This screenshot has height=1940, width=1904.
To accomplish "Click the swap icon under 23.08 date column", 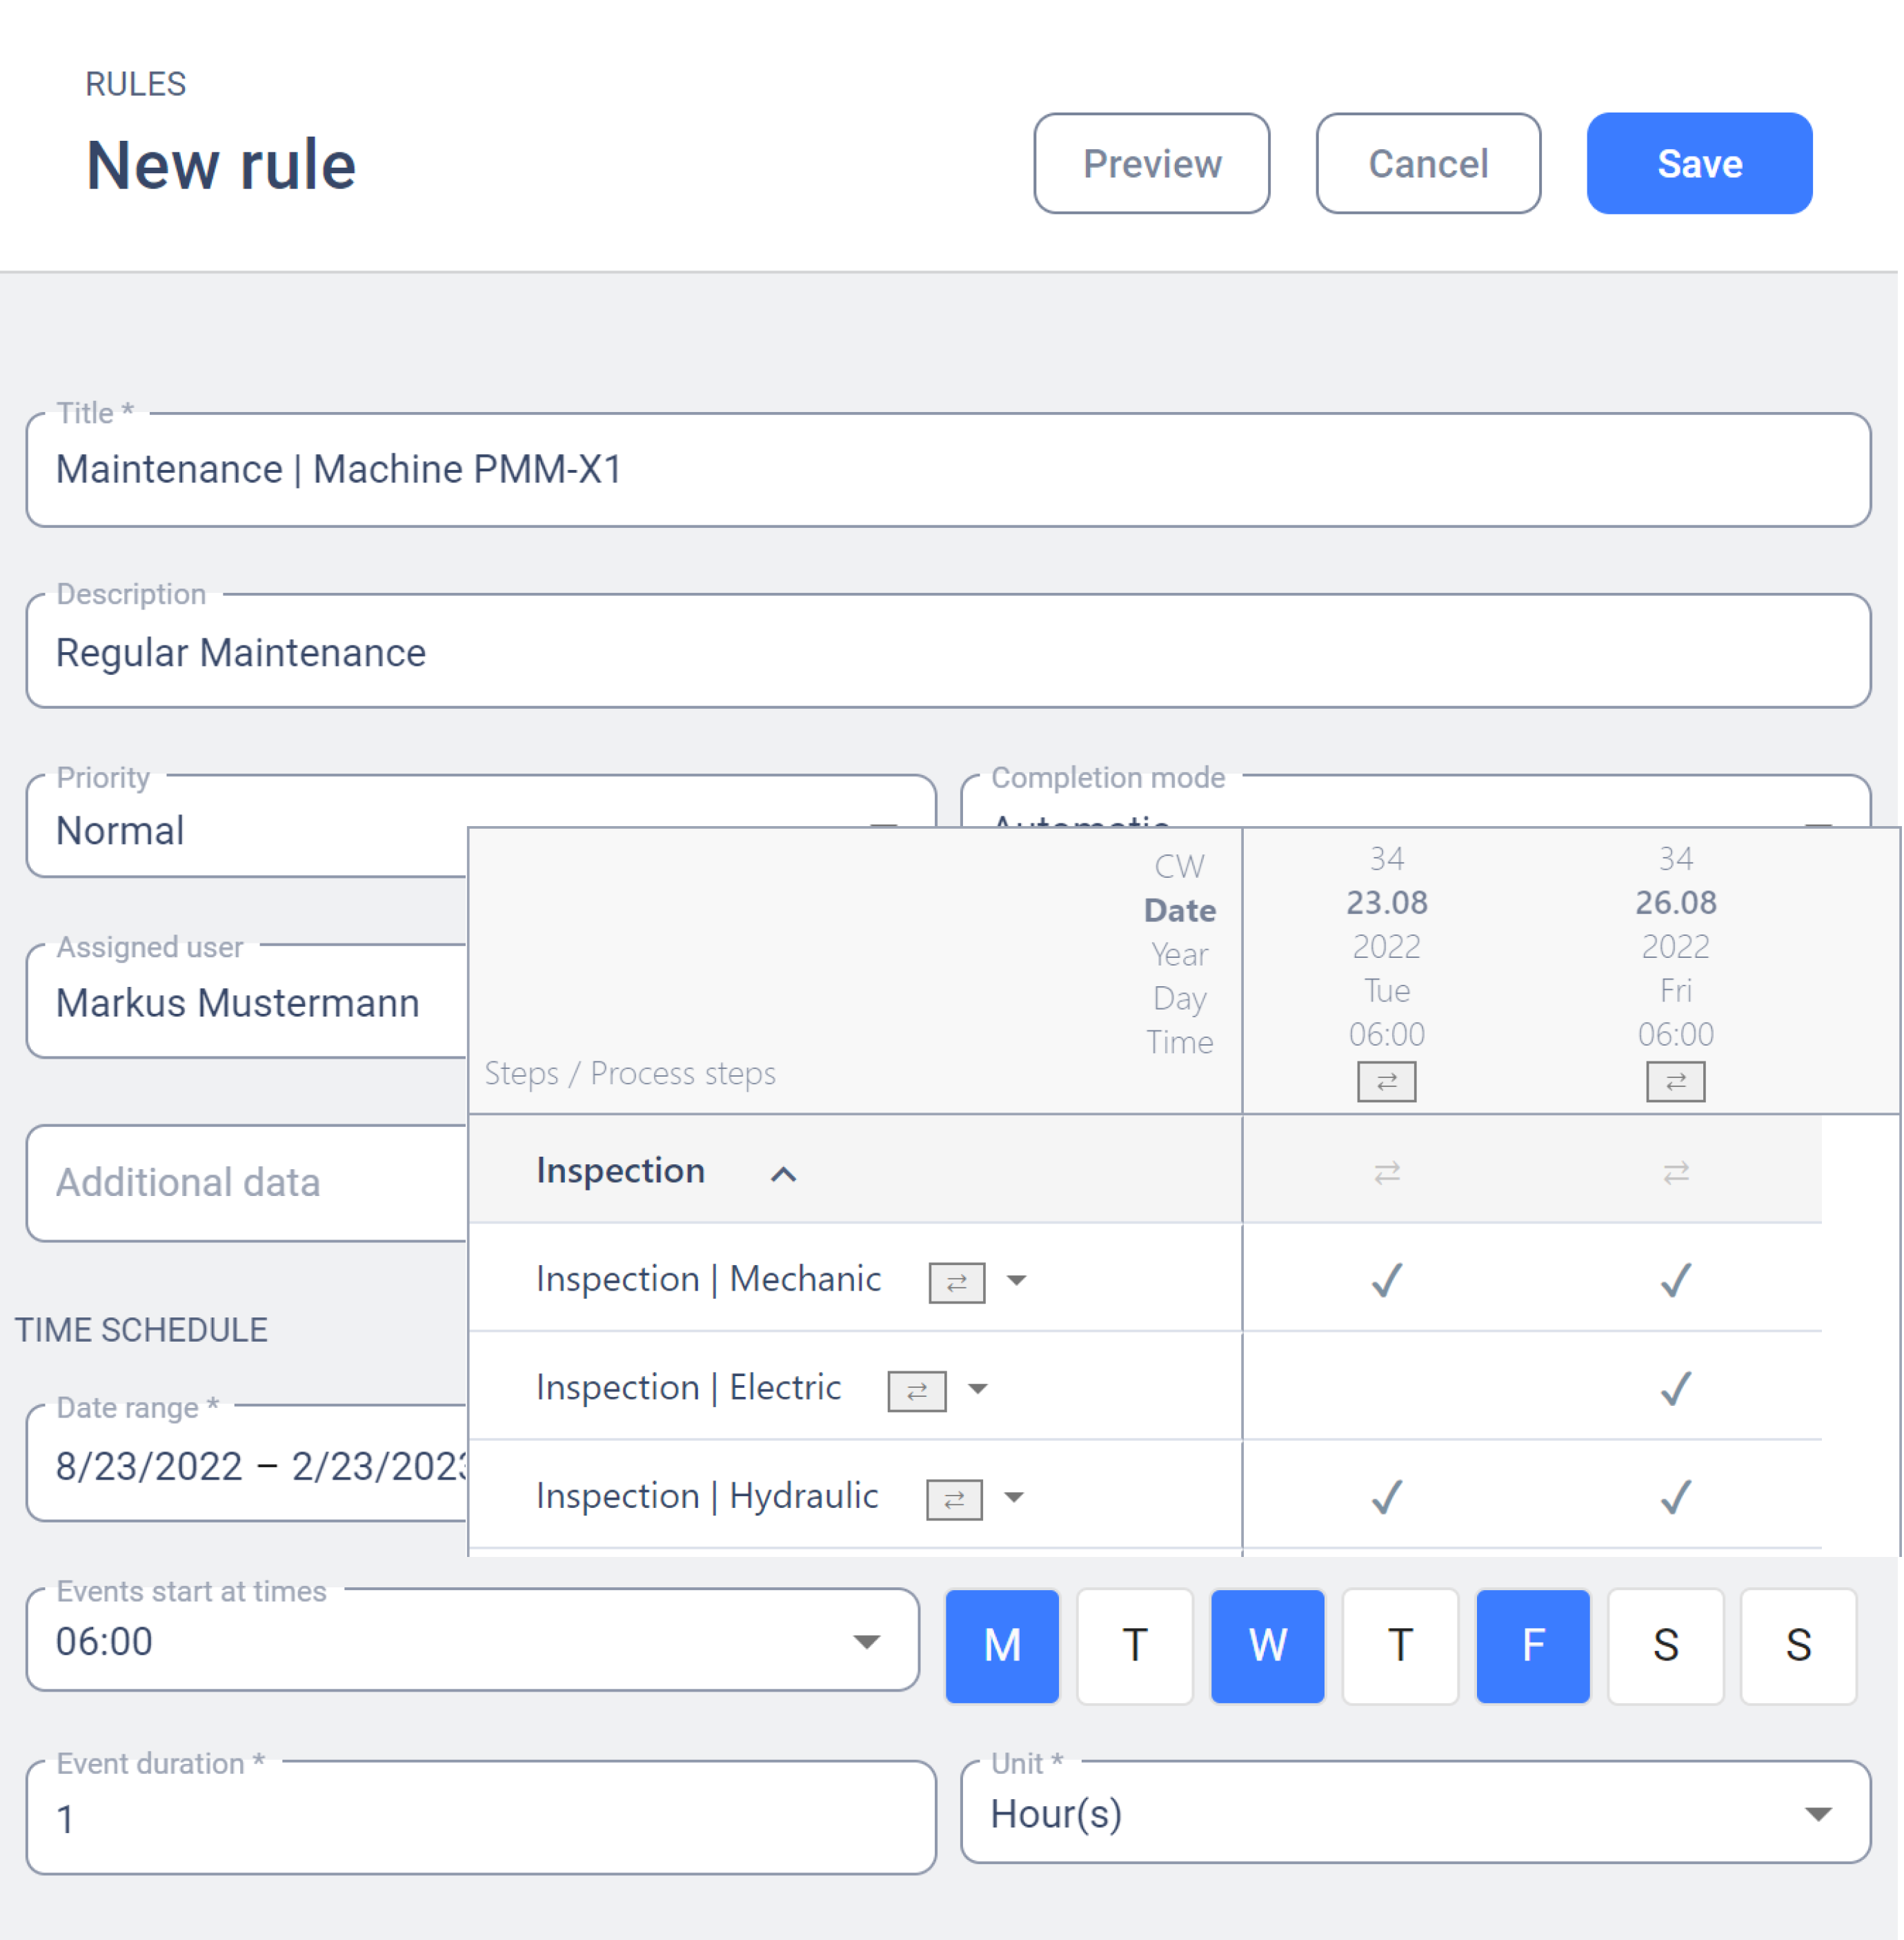I will (1388, 1083).
